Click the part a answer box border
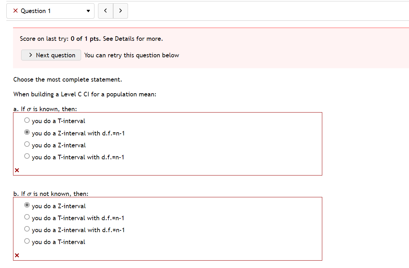This screenshot has height=268, width=409. (x=168, y=112)
